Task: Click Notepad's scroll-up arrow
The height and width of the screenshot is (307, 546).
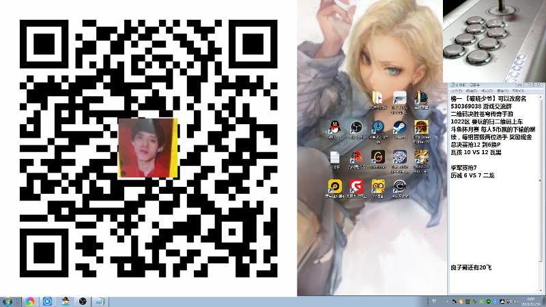Action: pyautogui.click(x=541, y=97)
